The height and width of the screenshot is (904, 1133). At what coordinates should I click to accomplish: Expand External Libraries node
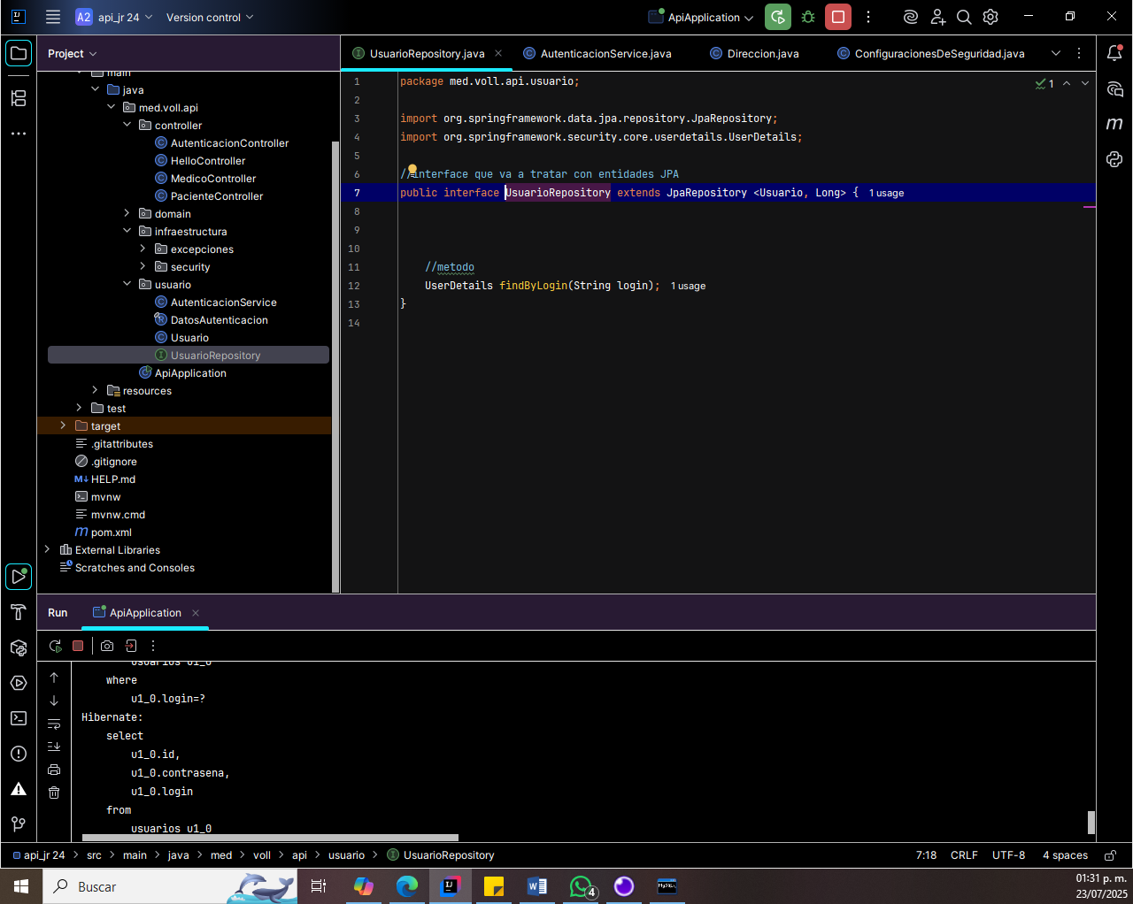coord(48,549)
